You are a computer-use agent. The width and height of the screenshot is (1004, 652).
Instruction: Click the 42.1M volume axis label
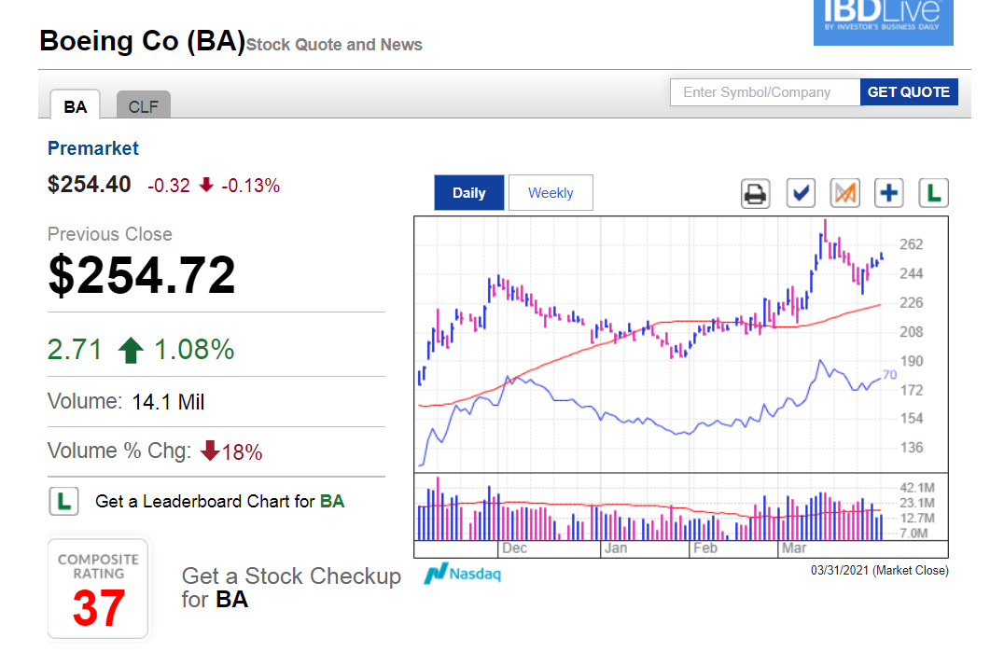[917, 488]
